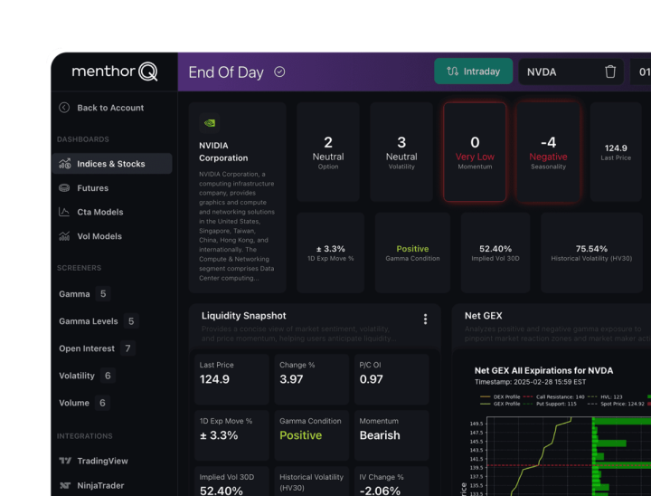Viewport: 651px width, 496px height.
Task: Click the Net GEX chart title for NVDA
Action: [x=544, y=370]
